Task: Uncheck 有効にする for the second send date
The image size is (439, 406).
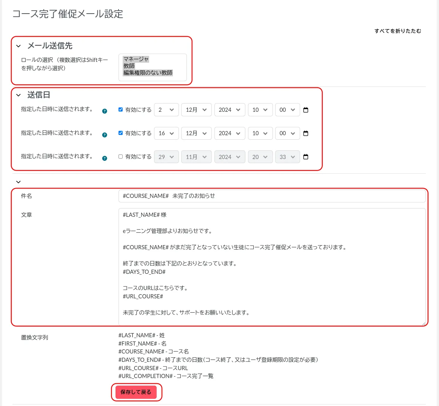Action: pos(121,133)
